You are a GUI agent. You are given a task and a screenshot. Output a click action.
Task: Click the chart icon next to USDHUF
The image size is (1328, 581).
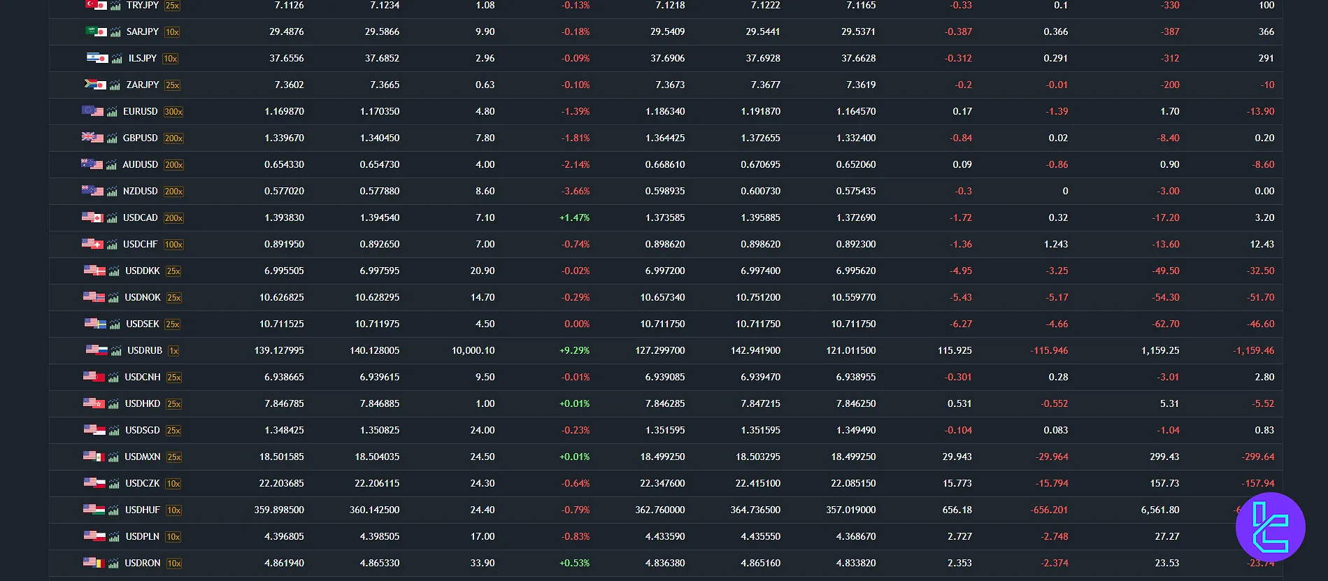114,510
